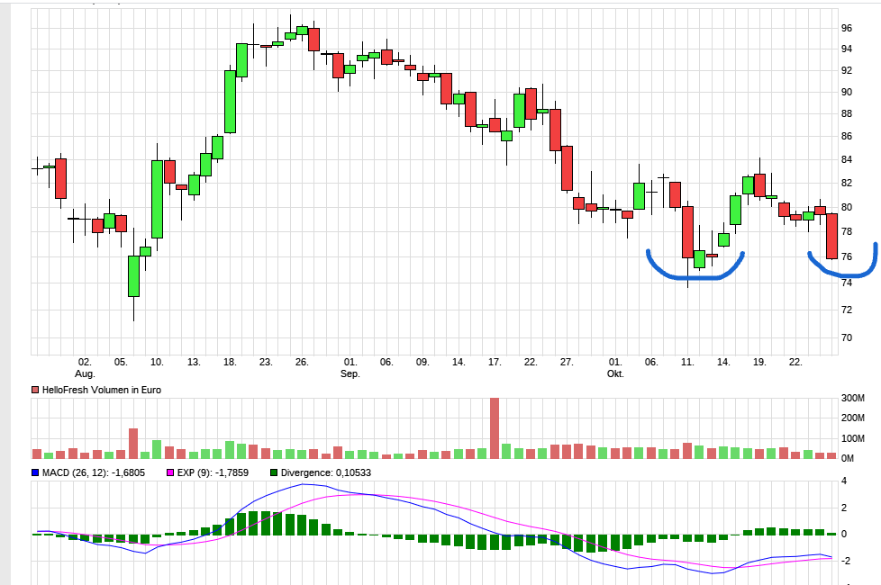The height and width of the screenshot is (585, 881).
Task: Click the '17.' date label
Action: (495, 362)
